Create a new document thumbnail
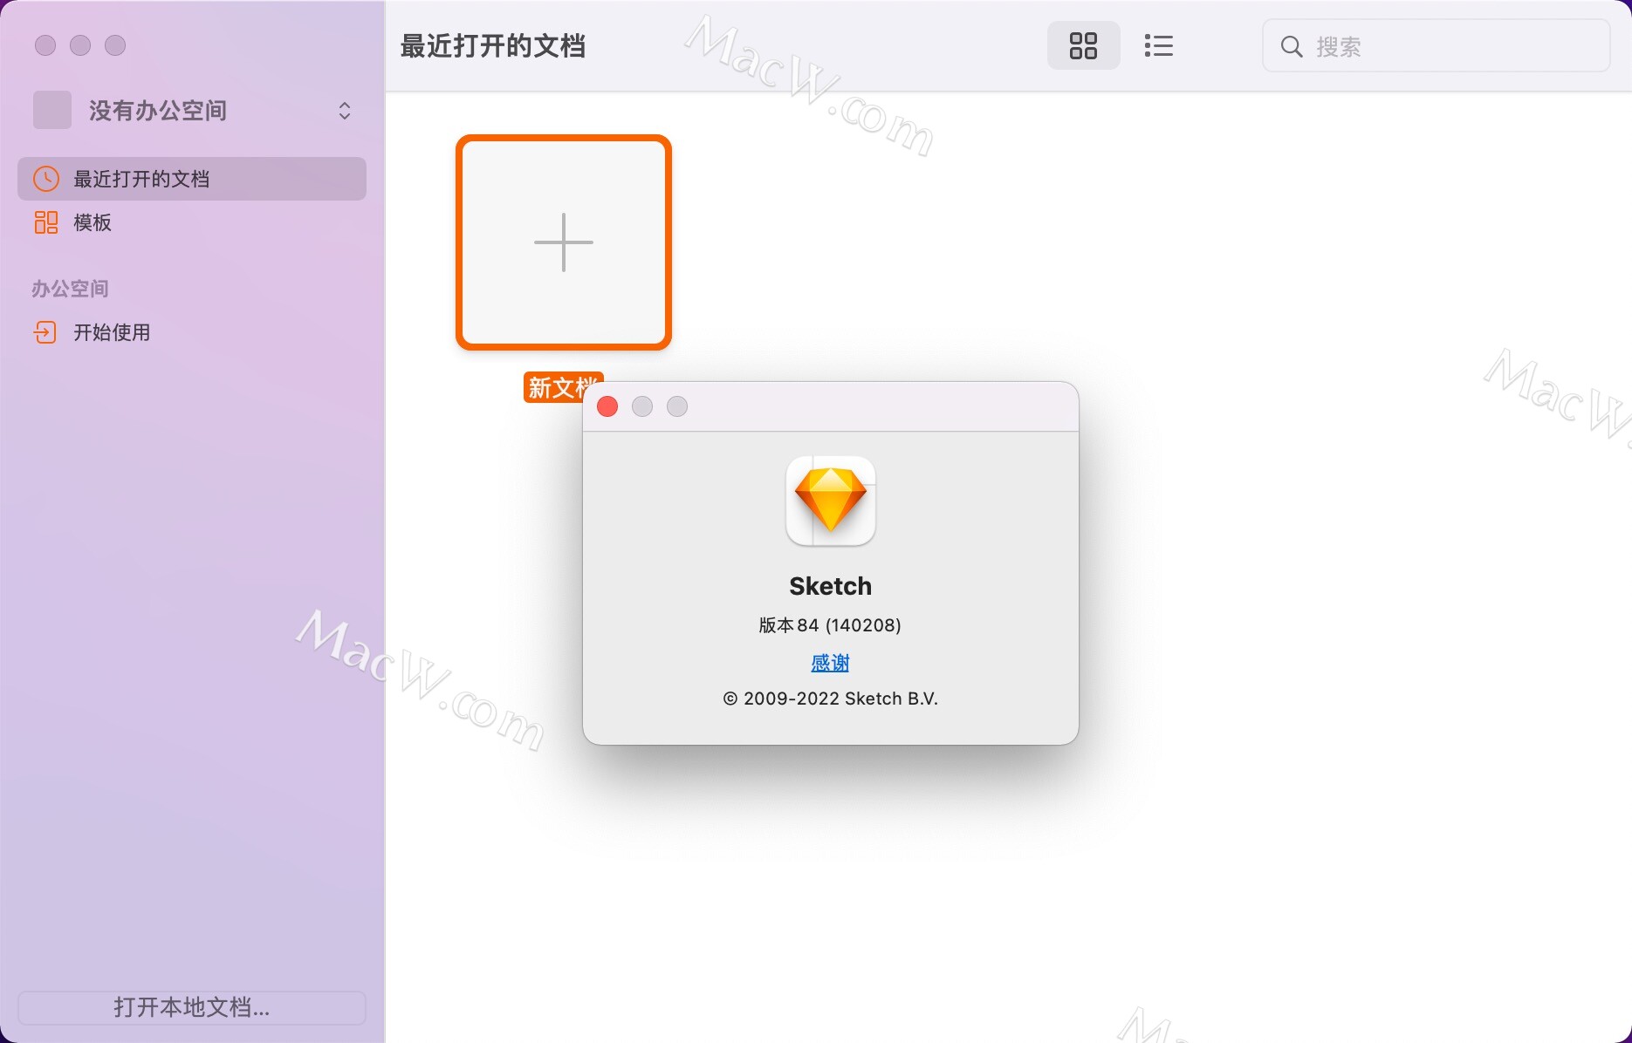Image resolution: width=1632 pixels, height=1043 pixels. 564,242
